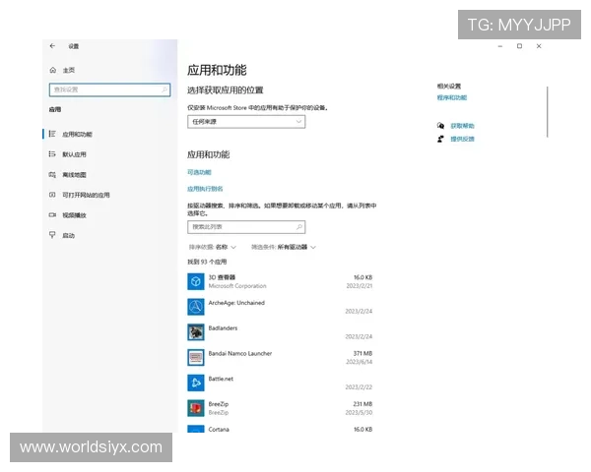
Task: Select the 3D 查看器 list entry name
Action: click(x=222, y=277)
